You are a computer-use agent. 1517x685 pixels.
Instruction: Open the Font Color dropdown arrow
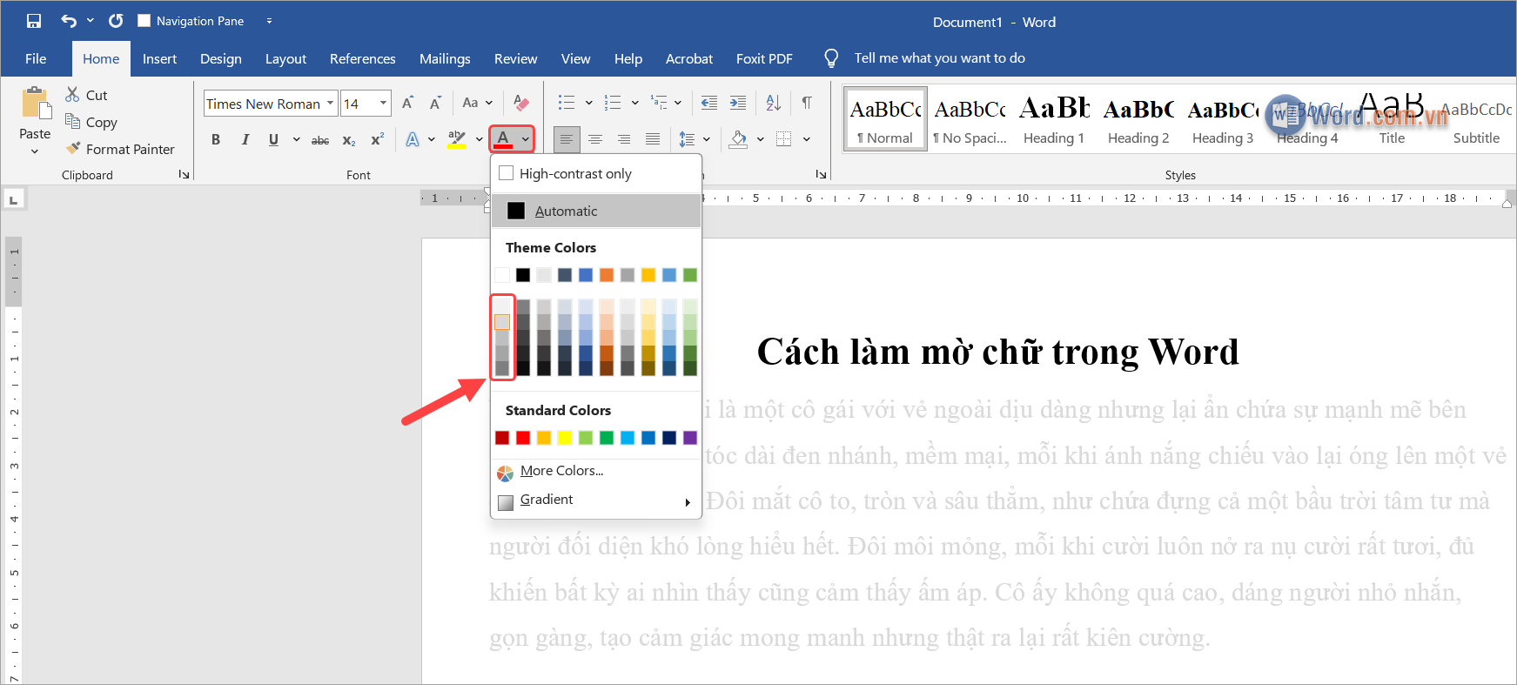pos(525,139)
